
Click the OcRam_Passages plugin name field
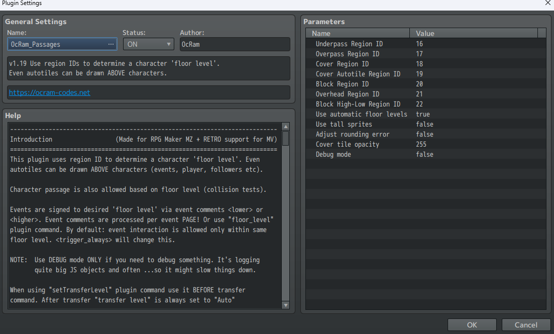62,44
